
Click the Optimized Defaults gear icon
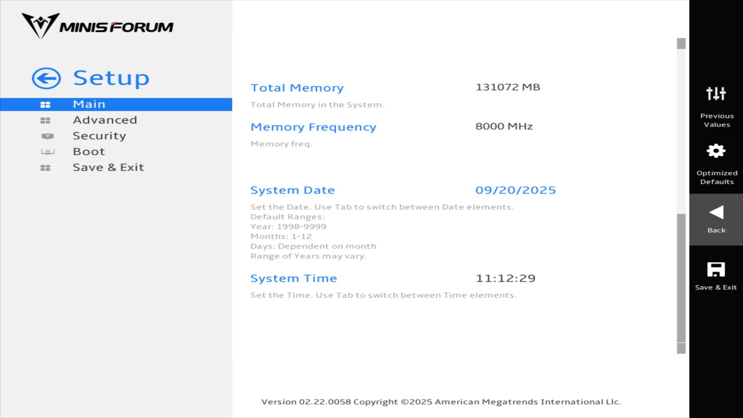716,151
